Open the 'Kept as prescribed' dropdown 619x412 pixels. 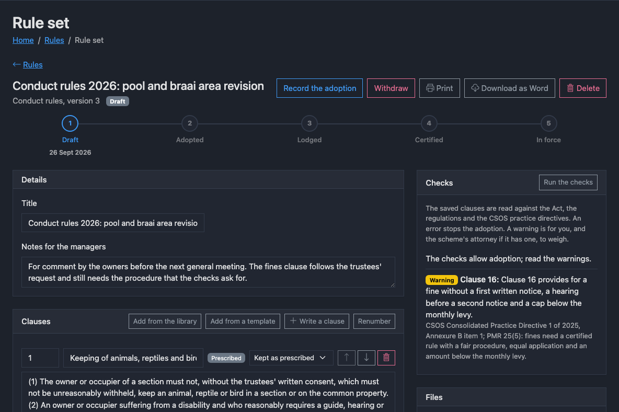click(291, 358)
